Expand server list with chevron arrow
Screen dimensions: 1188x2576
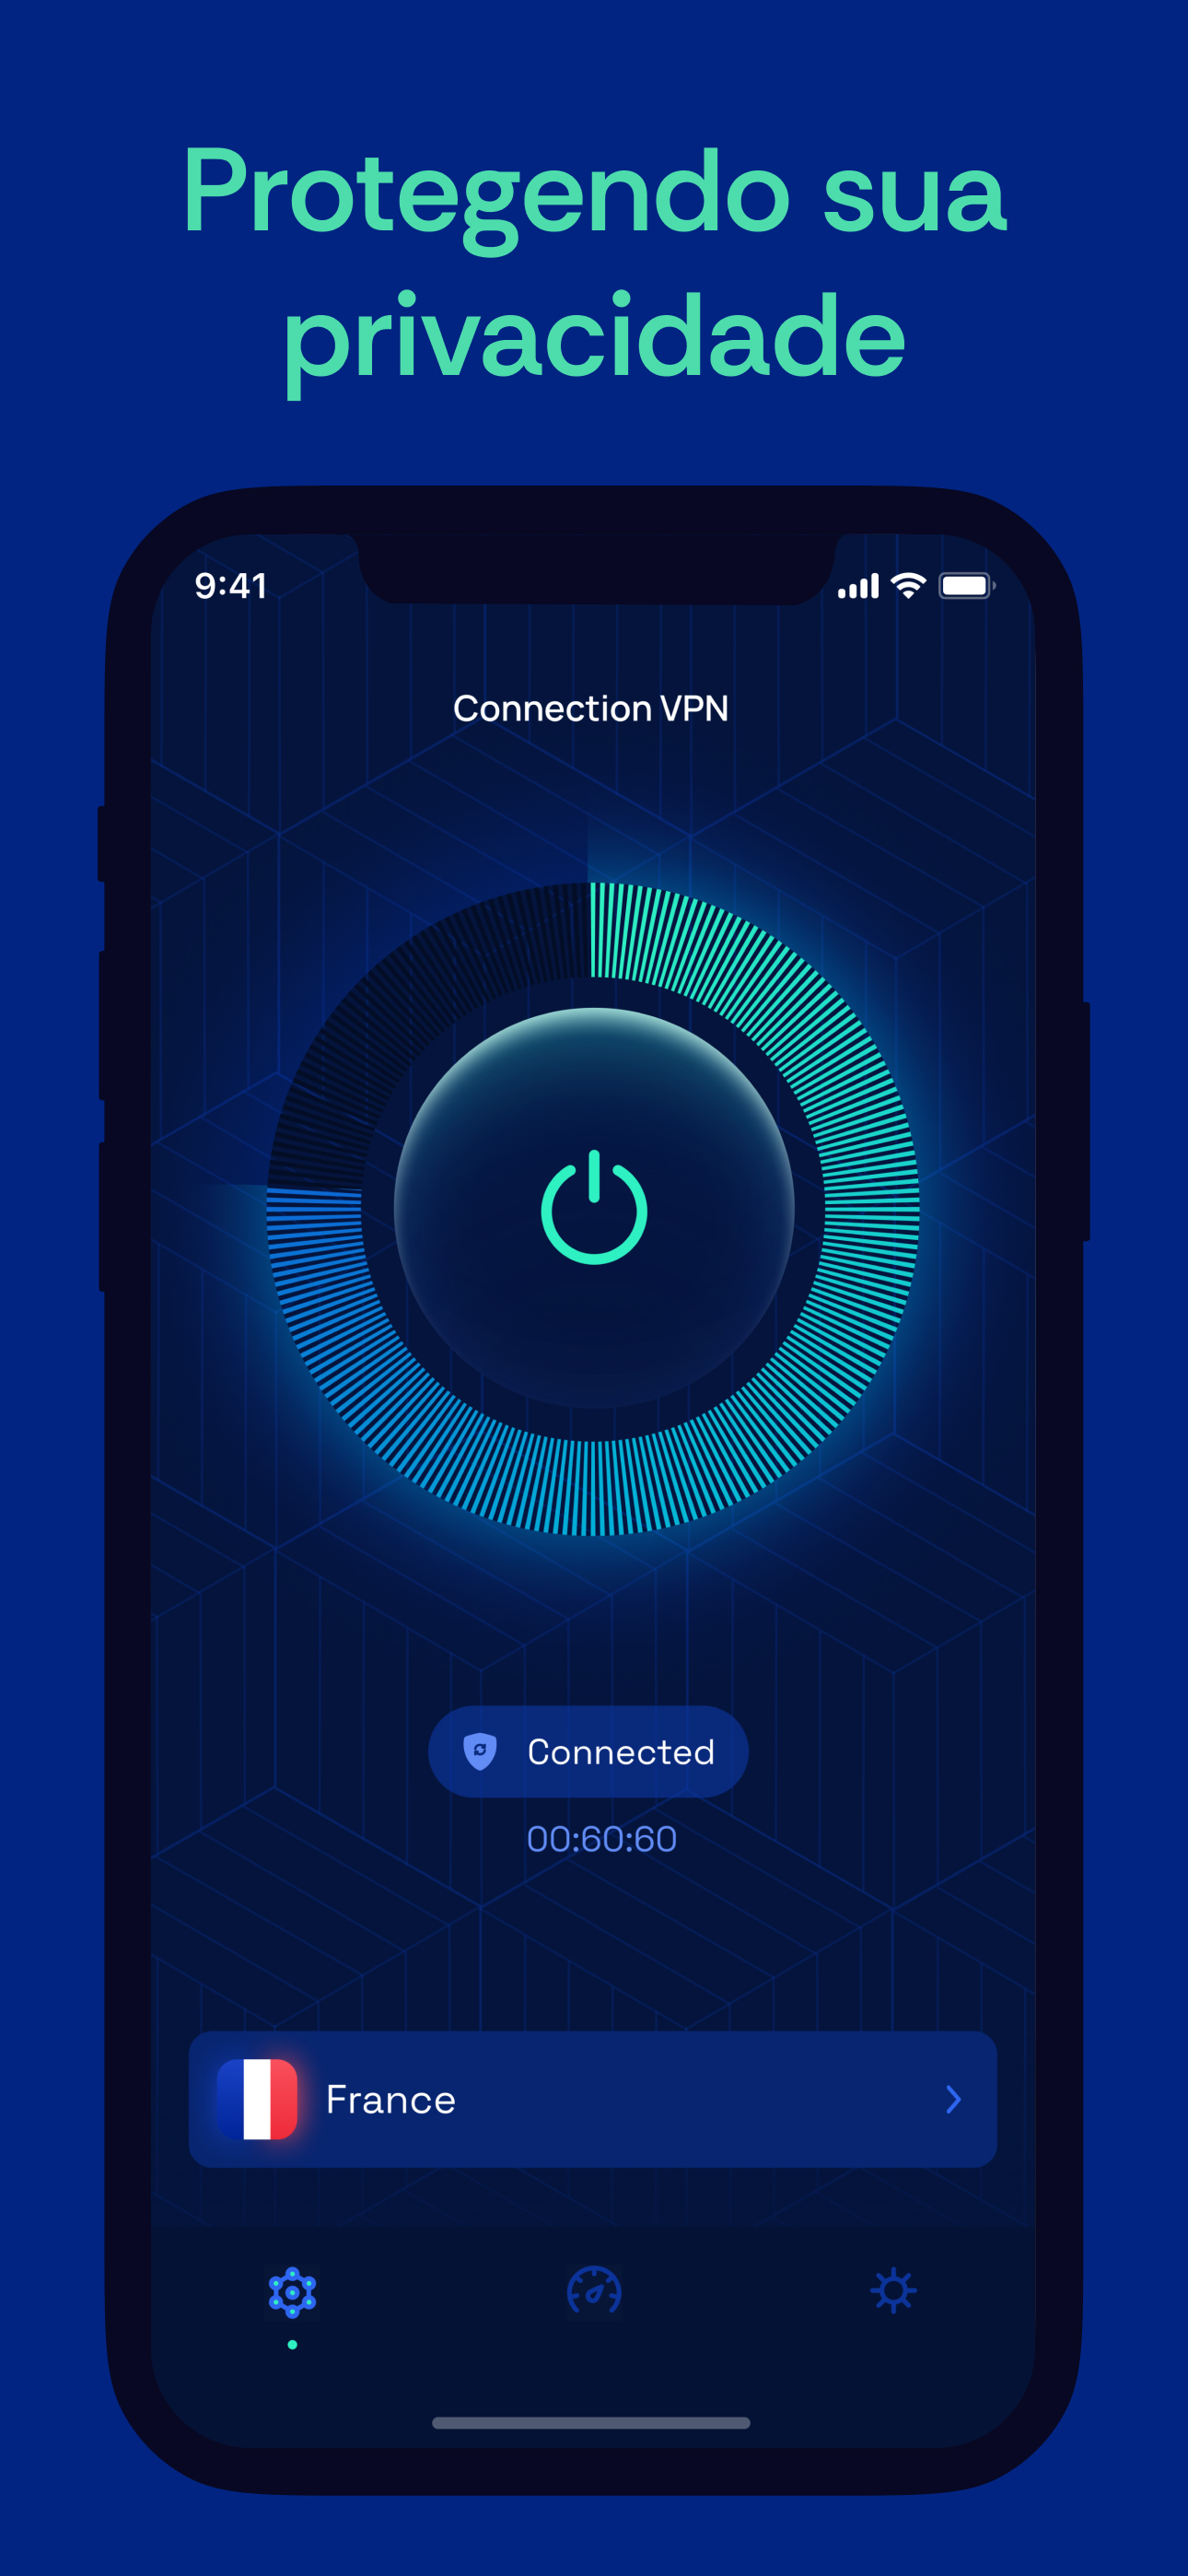click(x=953, y=2099)
